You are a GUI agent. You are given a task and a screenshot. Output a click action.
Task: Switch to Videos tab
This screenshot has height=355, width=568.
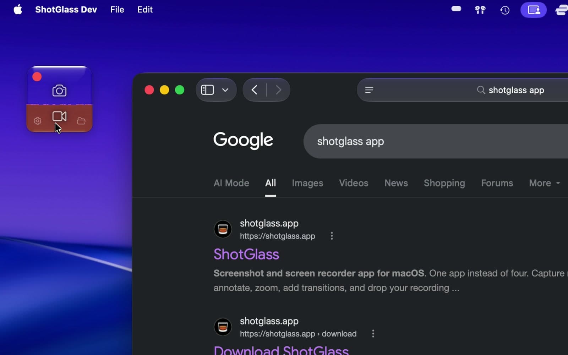354,183
